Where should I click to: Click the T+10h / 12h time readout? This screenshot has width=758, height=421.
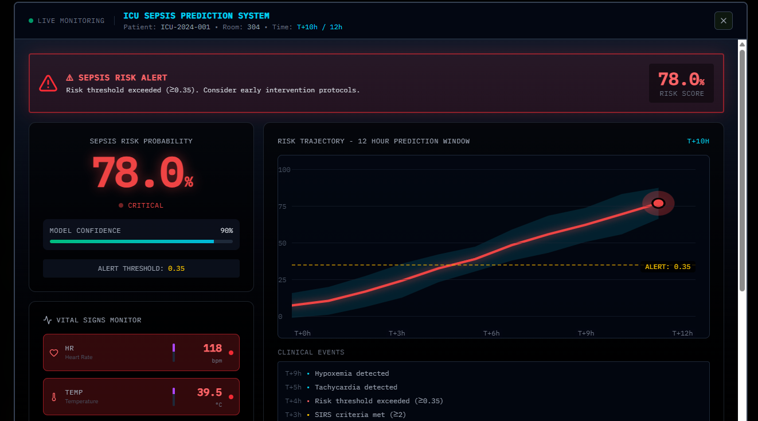point(319,27)
